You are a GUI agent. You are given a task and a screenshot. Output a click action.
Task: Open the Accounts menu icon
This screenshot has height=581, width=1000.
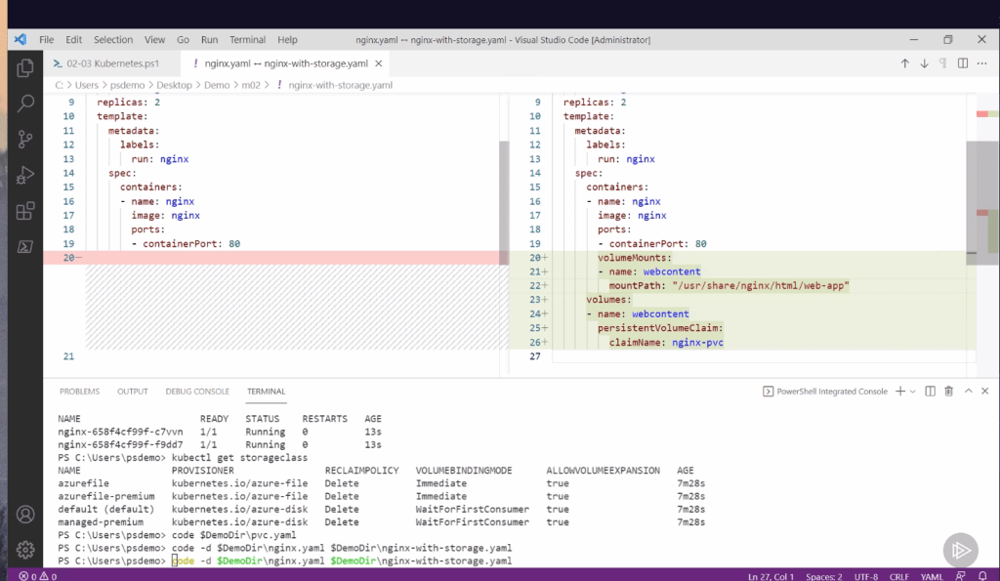pyautogui.click(x=25, y=515)
